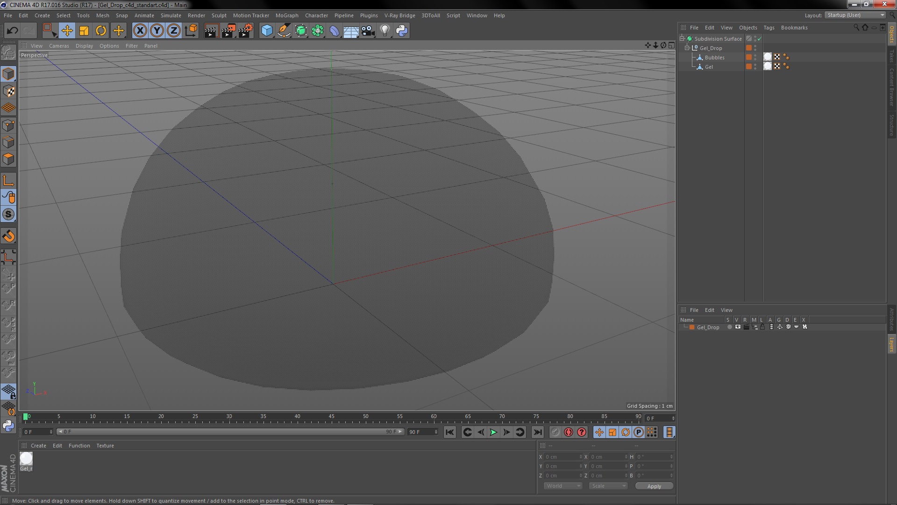Click the Texture tab in material panel

pyautogui.click(x=105, y=445)
